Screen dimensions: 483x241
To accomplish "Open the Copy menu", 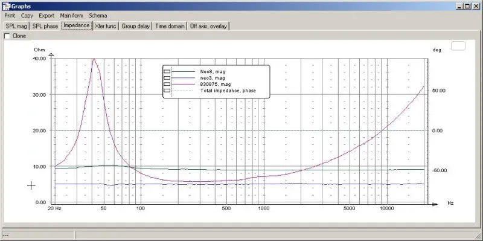I will 27,16.
